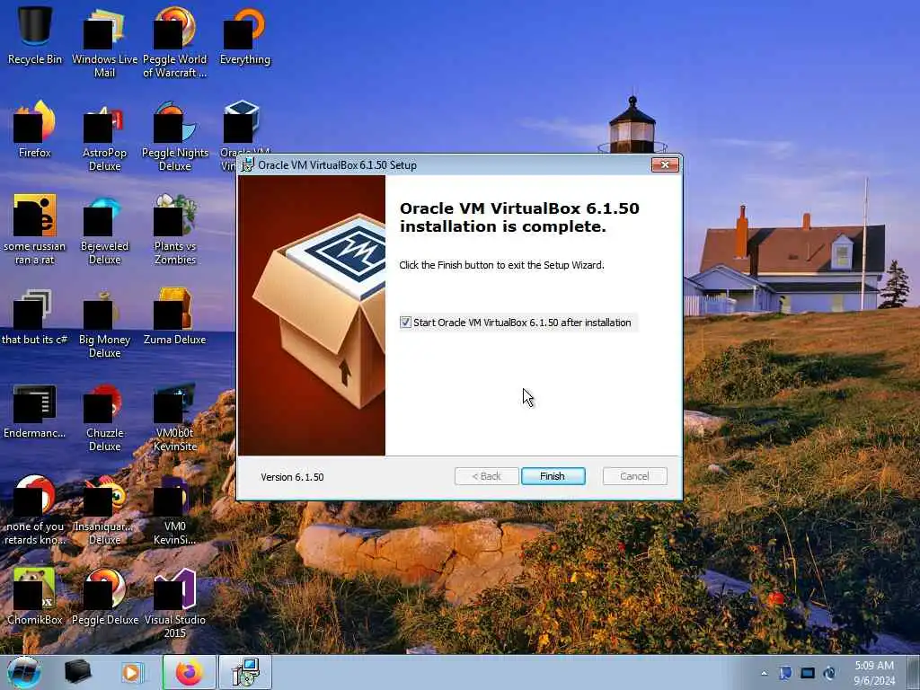The width and height of the screenshot is (920, 690).
Task: Click the Action Center flag tray icon
Action: 785,673
